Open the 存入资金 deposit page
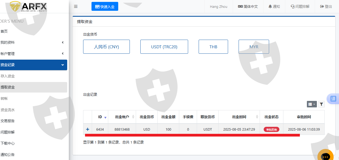 [x=8, y=76]
